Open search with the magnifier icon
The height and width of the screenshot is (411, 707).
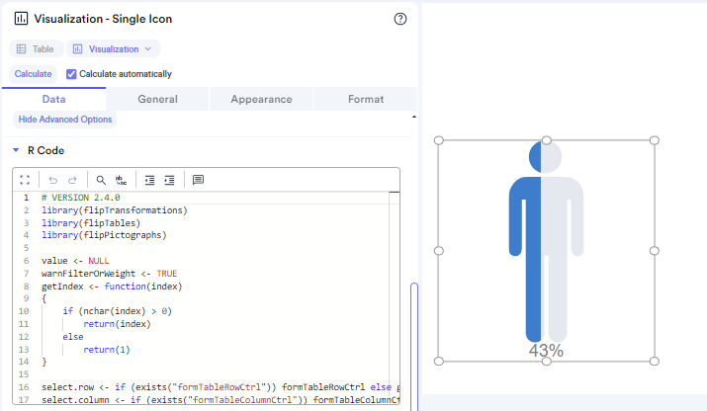click(101, 180)
